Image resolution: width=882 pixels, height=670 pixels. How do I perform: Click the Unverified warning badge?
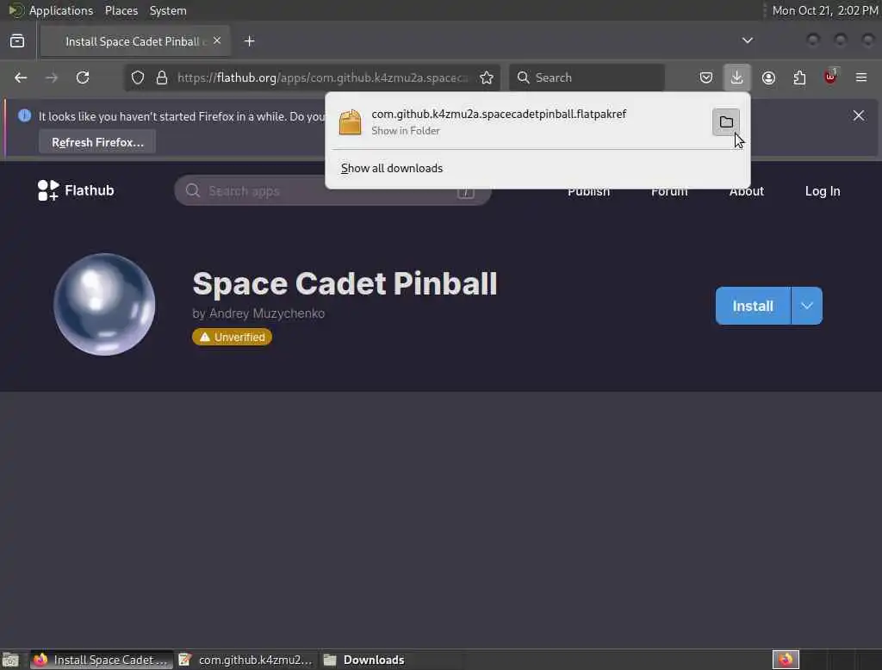[232, 337]
